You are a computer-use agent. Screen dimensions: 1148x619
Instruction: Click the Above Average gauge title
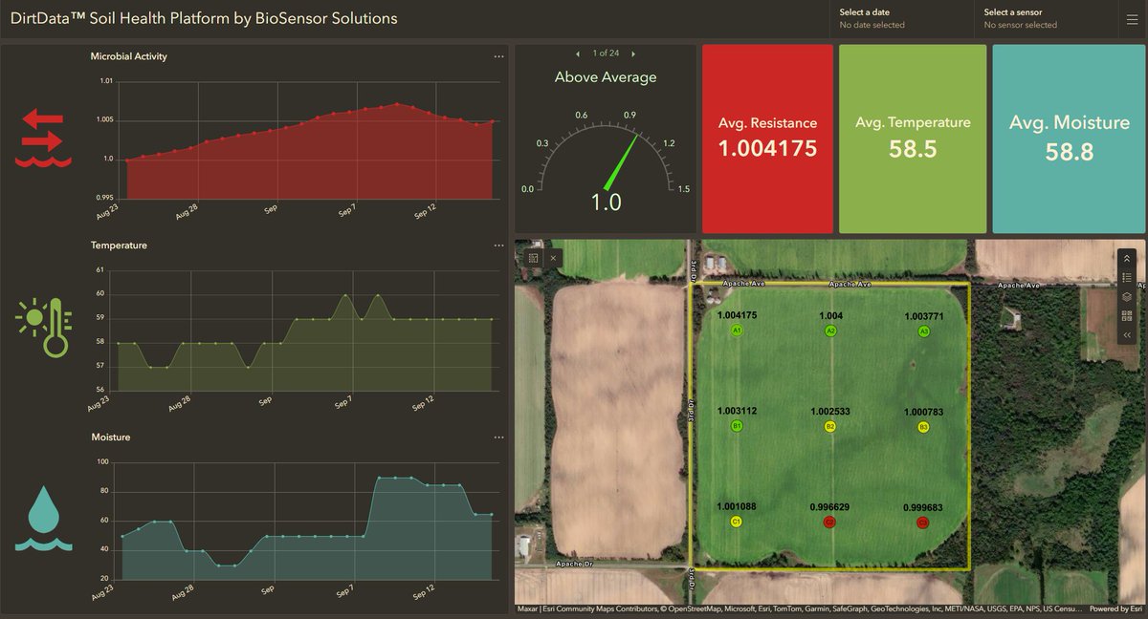point(606,77)
